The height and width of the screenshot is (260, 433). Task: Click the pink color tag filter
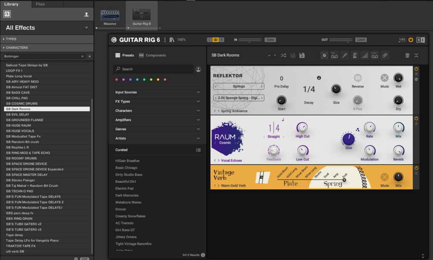tap(116, 80)
